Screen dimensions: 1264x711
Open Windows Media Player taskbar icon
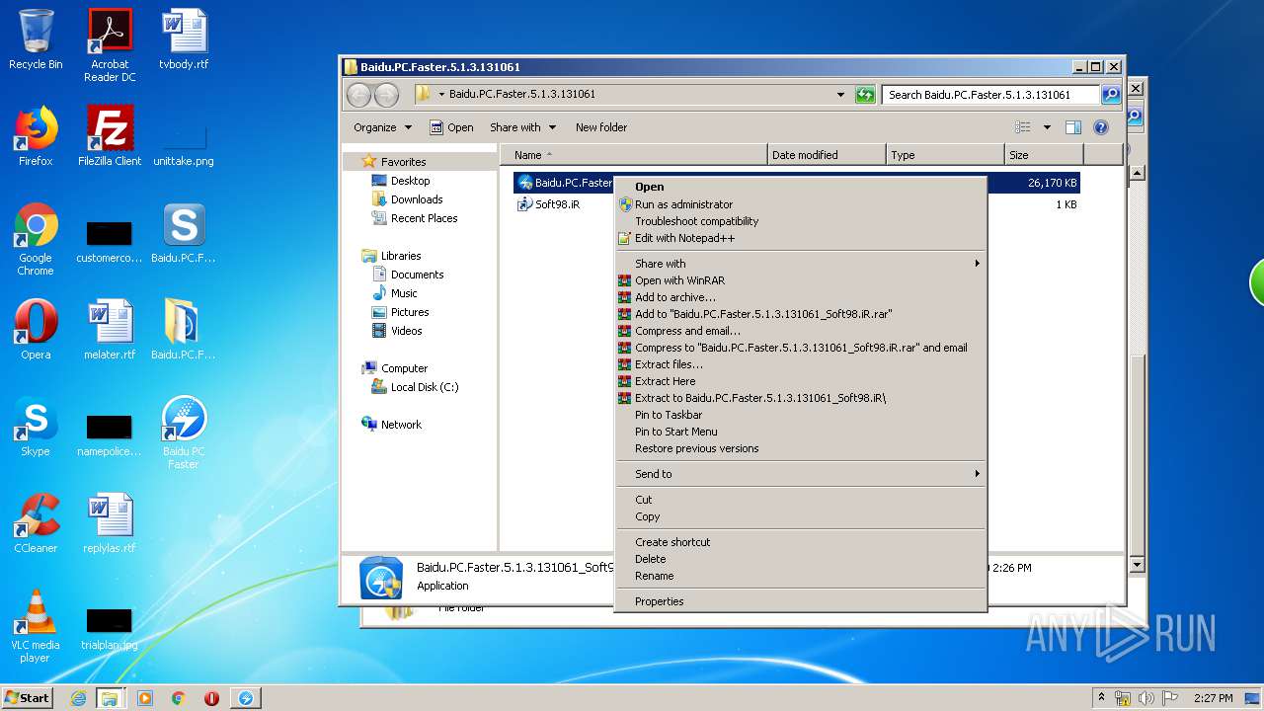(145, 698)
